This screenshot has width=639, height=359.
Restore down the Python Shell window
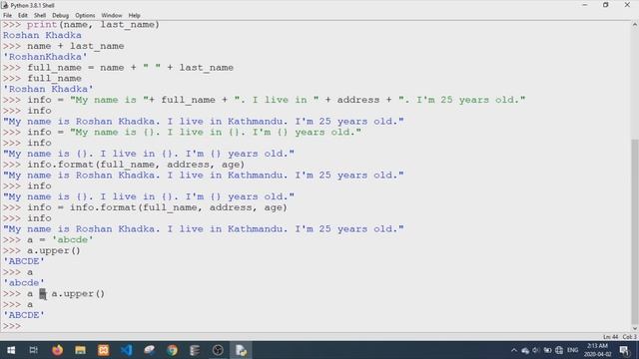606,5
